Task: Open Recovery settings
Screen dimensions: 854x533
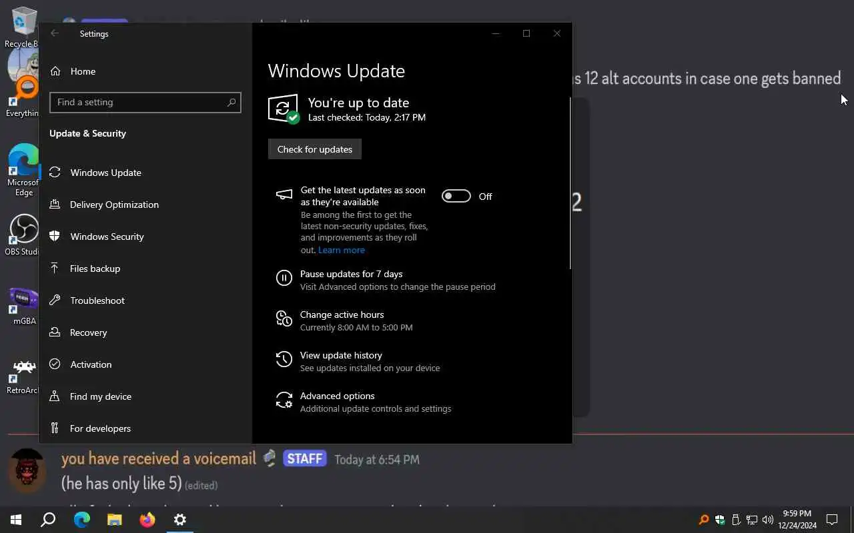Action: tap(145, 332)
